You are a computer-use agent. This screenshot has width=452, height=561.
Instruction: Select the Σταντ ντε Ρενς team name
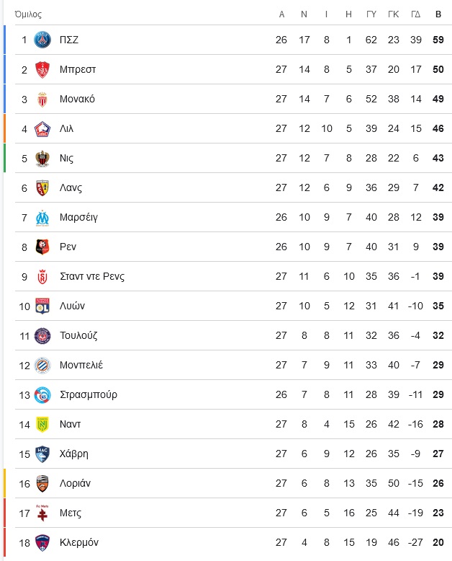pos(92,277)
